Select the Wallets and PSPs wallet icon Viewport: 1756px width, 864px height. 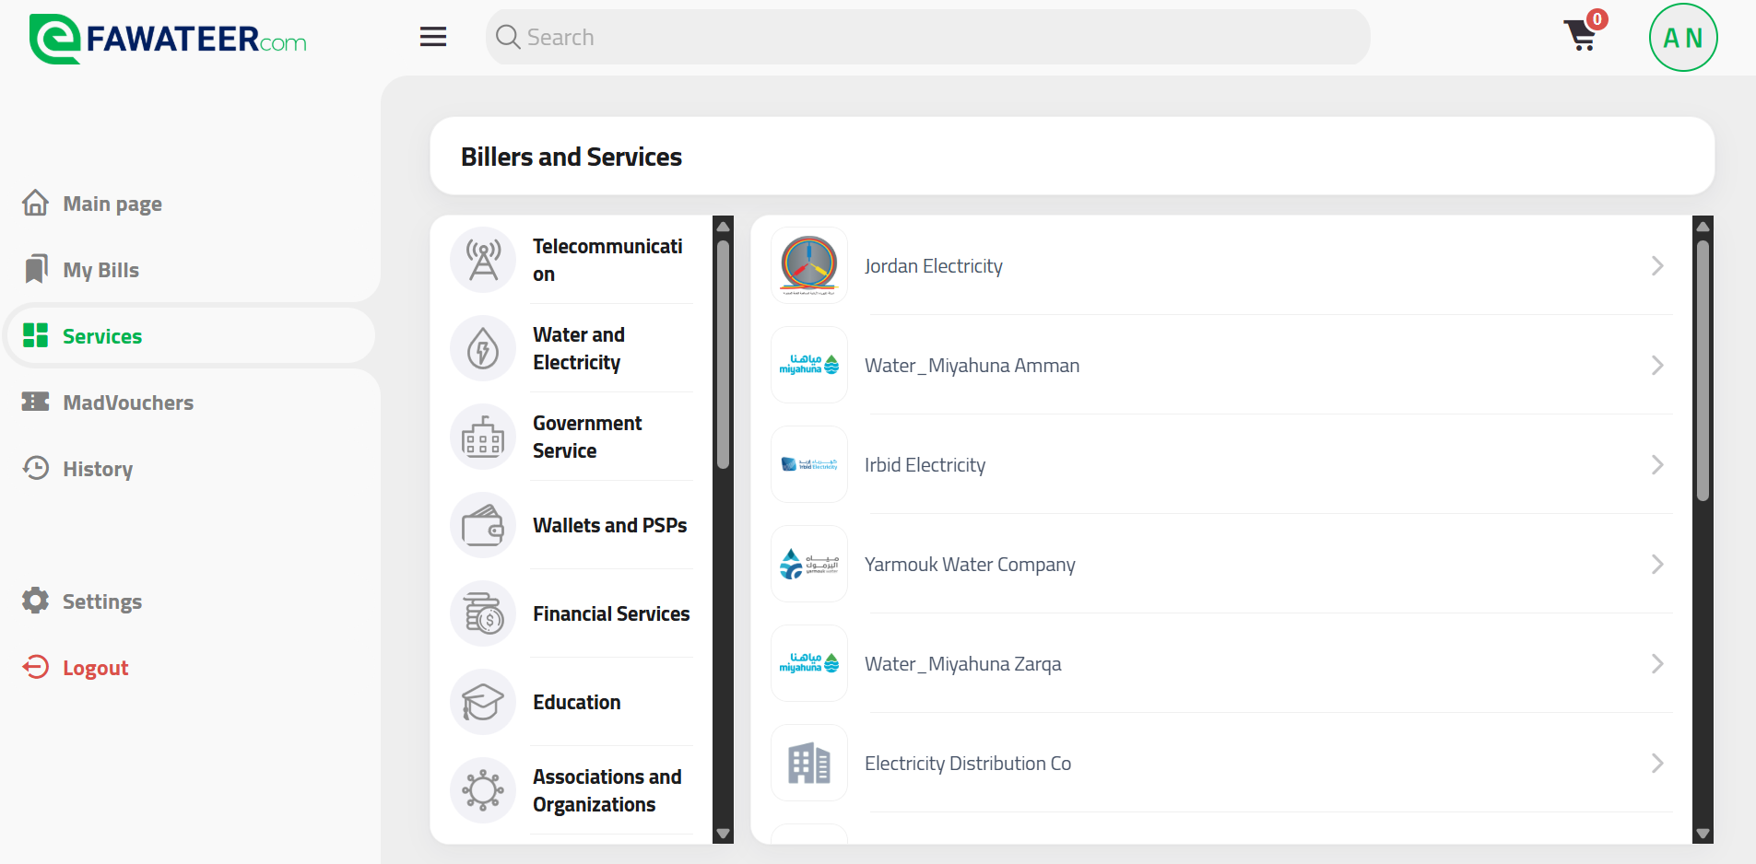(483, 525)
